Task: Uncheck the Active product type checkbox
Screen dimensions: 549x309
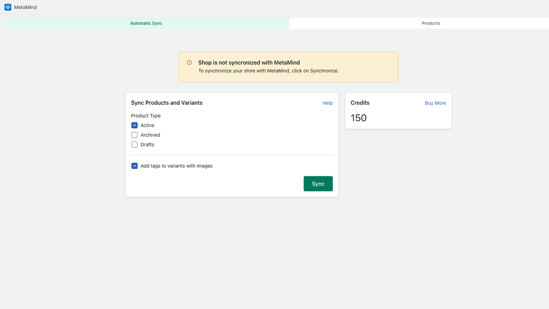Action: point(134,125)
